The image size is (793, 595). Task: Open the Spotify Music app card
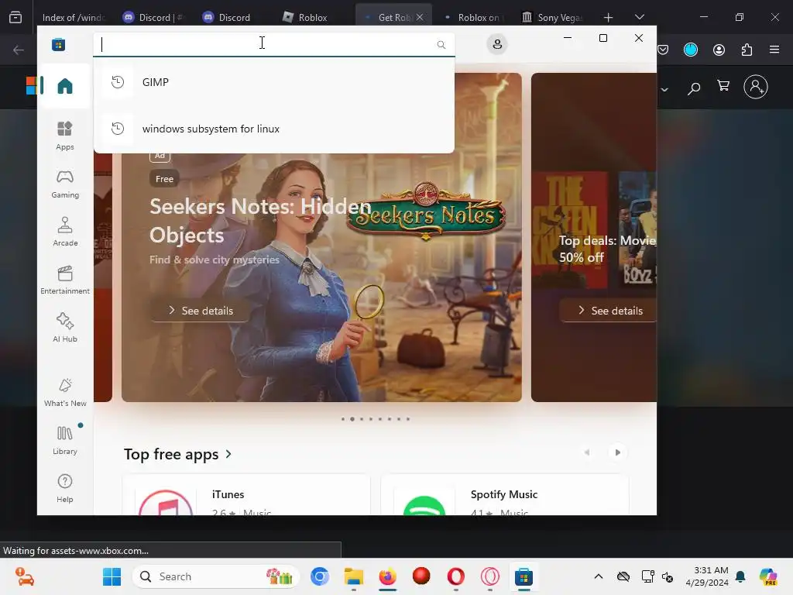[x=505, y=495]
